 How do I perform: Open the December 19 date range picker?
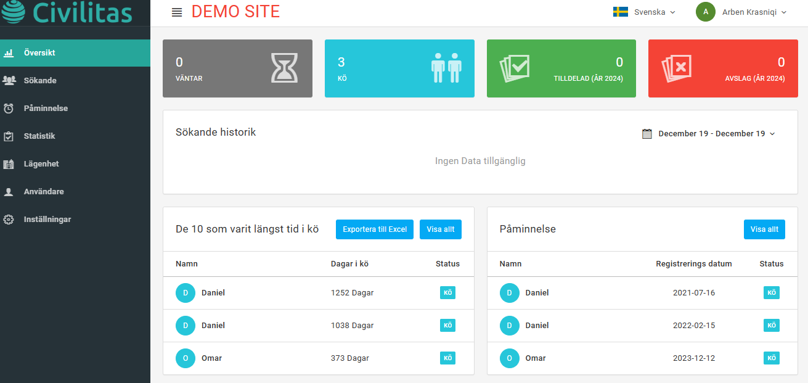click(x=716, y=134)
